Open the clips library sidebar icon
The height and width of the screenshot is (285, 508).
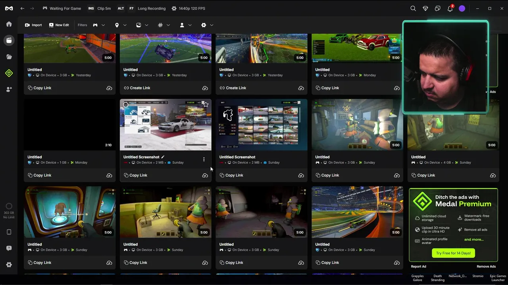pyautogui.click(x=9, y=40)
